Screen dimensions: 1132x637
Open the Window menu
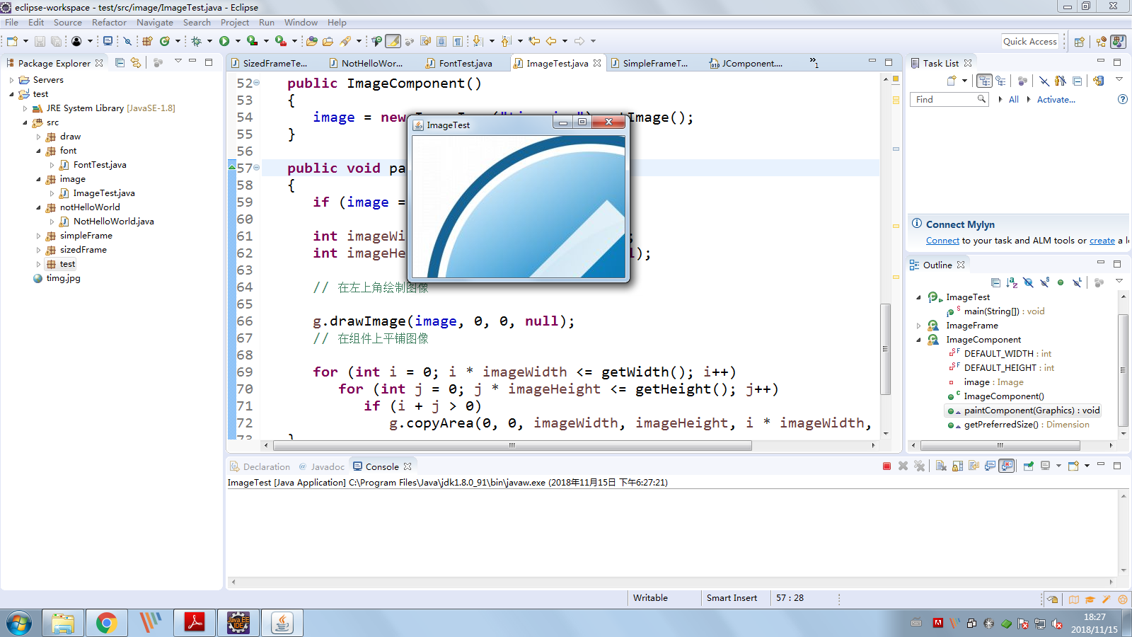click(301, 23)
